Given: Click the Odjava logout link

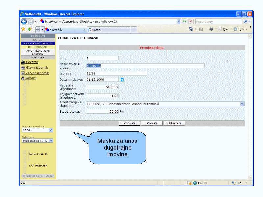Looking at the screenshot, I should (x=31, y=78).
